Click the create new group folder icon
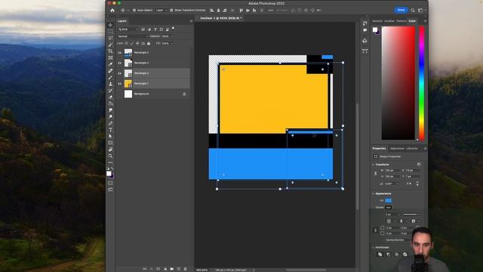 (171, 269)
